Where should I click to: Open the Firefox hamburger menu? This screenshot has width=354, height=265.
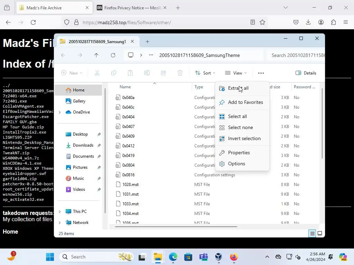click(x=346, y=22)
